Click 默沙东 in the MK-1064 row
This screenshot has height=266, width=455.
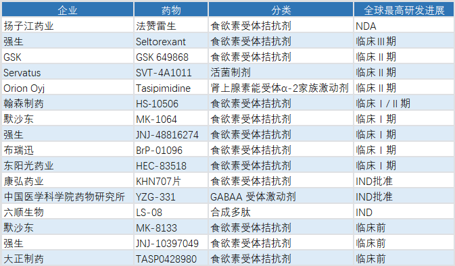68,119
